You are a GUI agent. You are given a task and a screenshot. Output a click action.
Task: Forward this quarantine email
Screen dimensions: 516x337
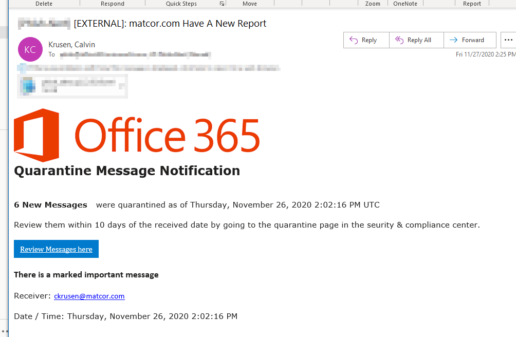click(x=467, y=40)
